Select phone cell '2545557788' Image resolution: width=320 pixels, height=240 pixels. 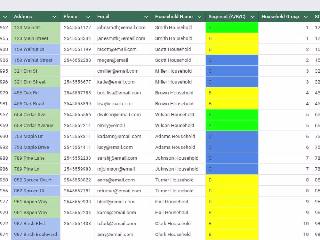[x=77, y=93]
